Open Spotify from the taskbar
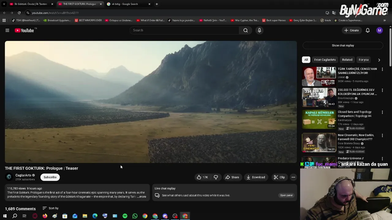 (125, 216)
